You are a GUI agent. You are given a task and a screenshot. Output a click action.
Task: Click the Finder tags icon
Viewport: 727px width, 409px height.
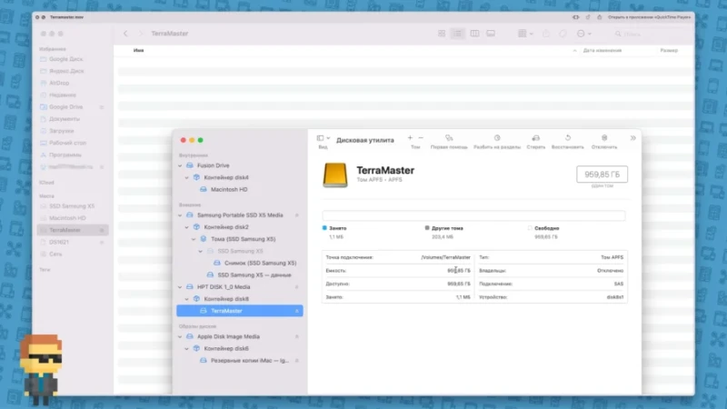pyautogui.click(x=563, y=34)
